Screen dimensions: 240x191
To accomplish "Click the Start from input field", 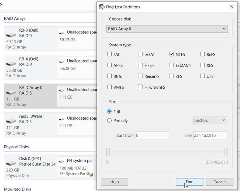I will [x=152, y=135].
